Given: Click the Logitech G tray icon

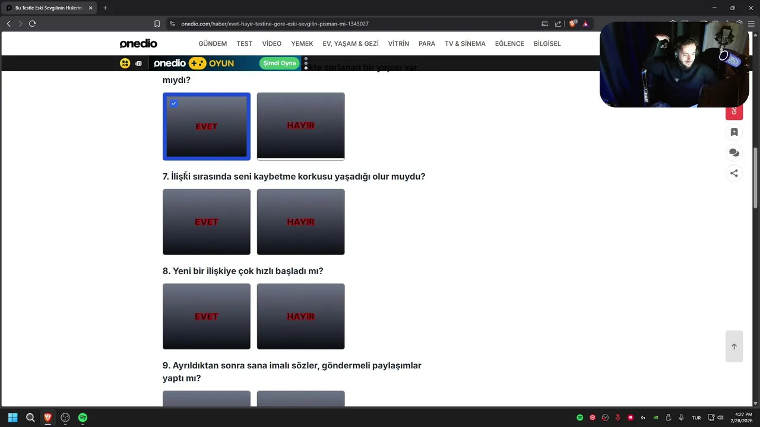Looking at the screenshot, I should pyautogui.click(x=643, y=418).
